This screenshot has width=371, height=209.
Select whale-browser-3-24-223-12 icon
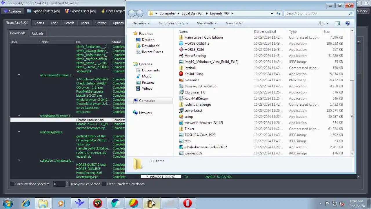181,147
